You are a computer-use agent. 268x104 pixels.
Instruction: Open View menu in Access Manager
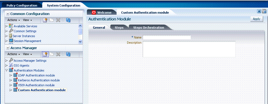[27, 54]
